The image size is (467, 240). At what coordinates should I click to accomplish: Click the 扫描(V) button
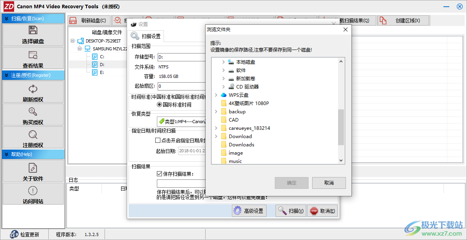point(290,211)
